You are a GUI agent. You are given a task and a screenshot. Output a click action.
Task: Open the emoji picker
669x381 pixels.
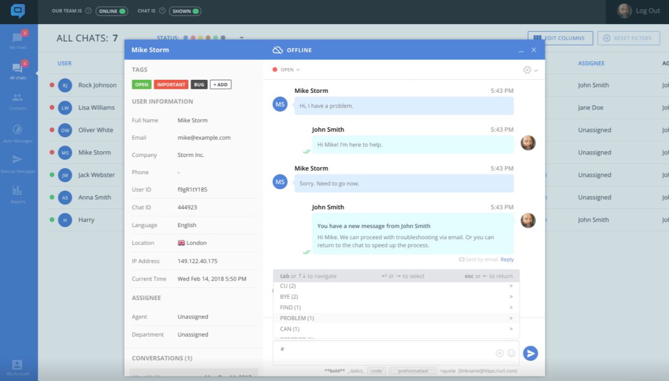[x=511, y=353]
